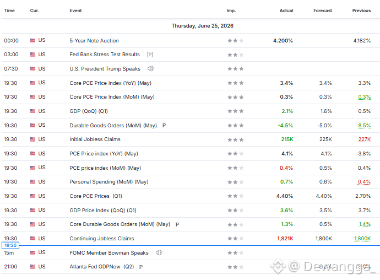Open Durable Goods Orders (MoM) (May)

coord(113,126)
